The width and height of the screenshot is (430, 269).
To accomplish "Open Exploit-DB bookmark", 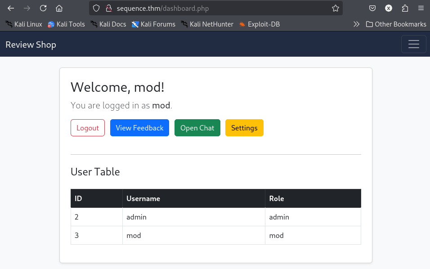I will (259, 24).
